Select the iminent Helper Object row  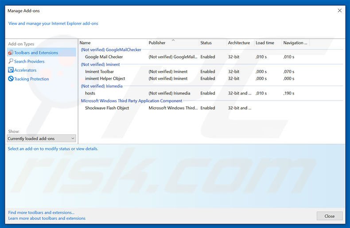105,78
